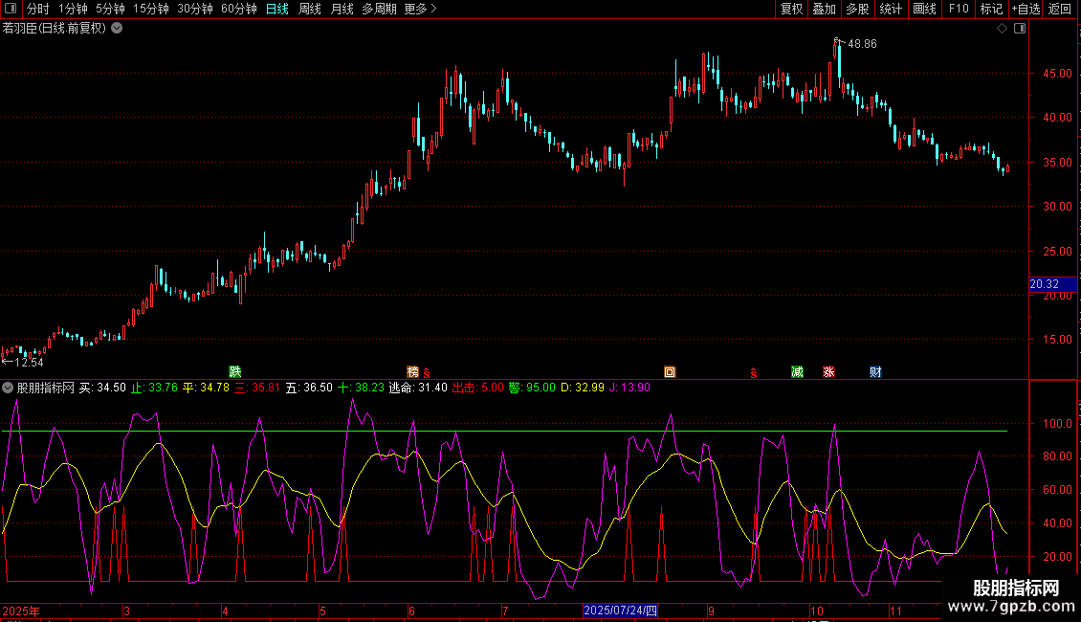The height and width of the screenshot is (622, 1081).
Task: Toggle 多股 multi-stock view
Action: 857,9
